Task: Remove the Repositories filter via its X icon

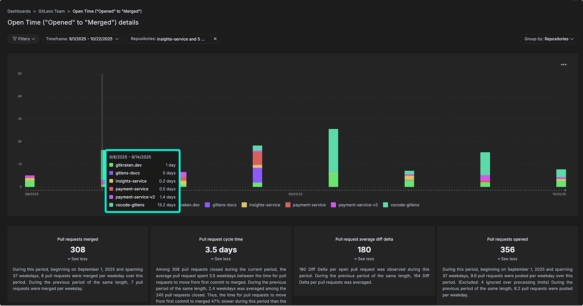Action: click(215, 39)
